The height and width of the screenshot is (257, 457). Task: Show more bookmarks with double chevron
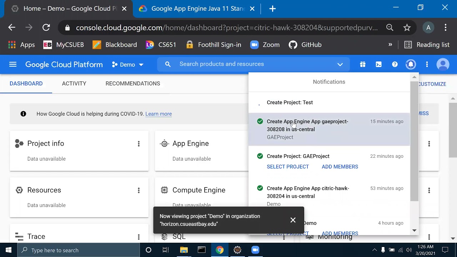[x=390, y=45]
